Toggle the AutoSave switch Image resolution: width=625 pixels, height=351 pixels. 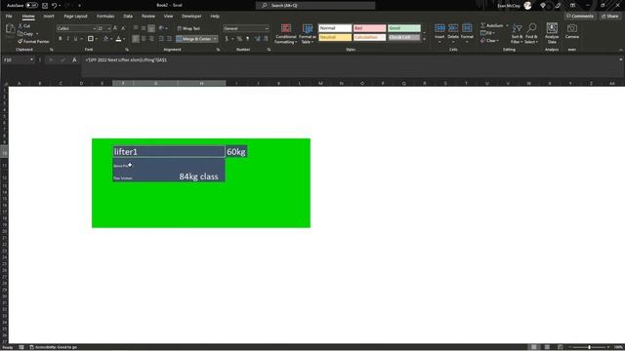[32, 6]
